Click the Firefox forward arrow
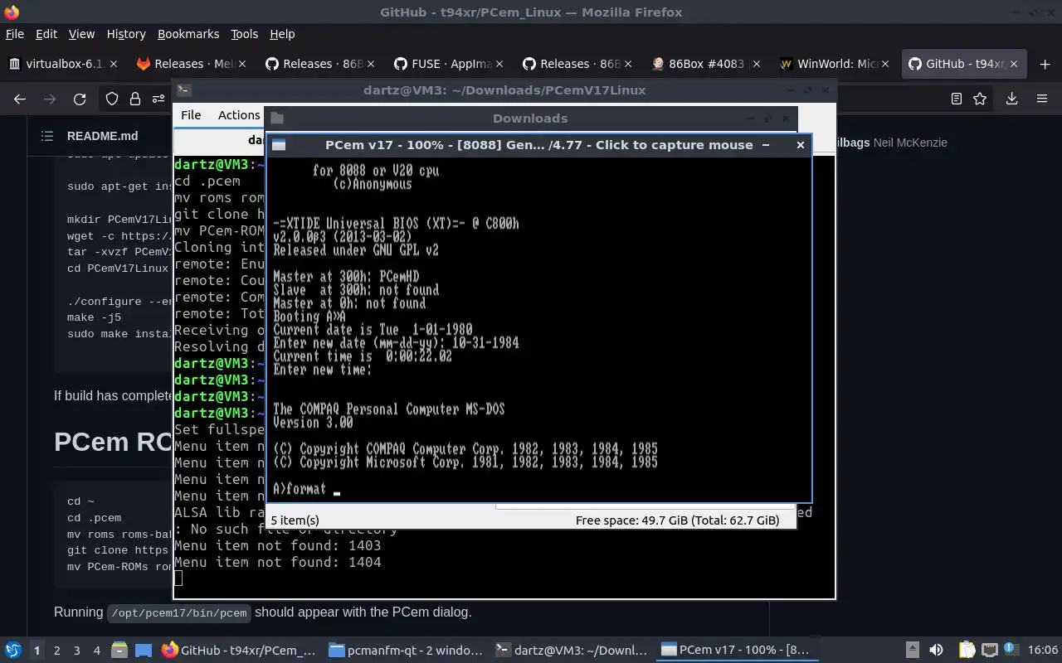 (x=50, y=99)
